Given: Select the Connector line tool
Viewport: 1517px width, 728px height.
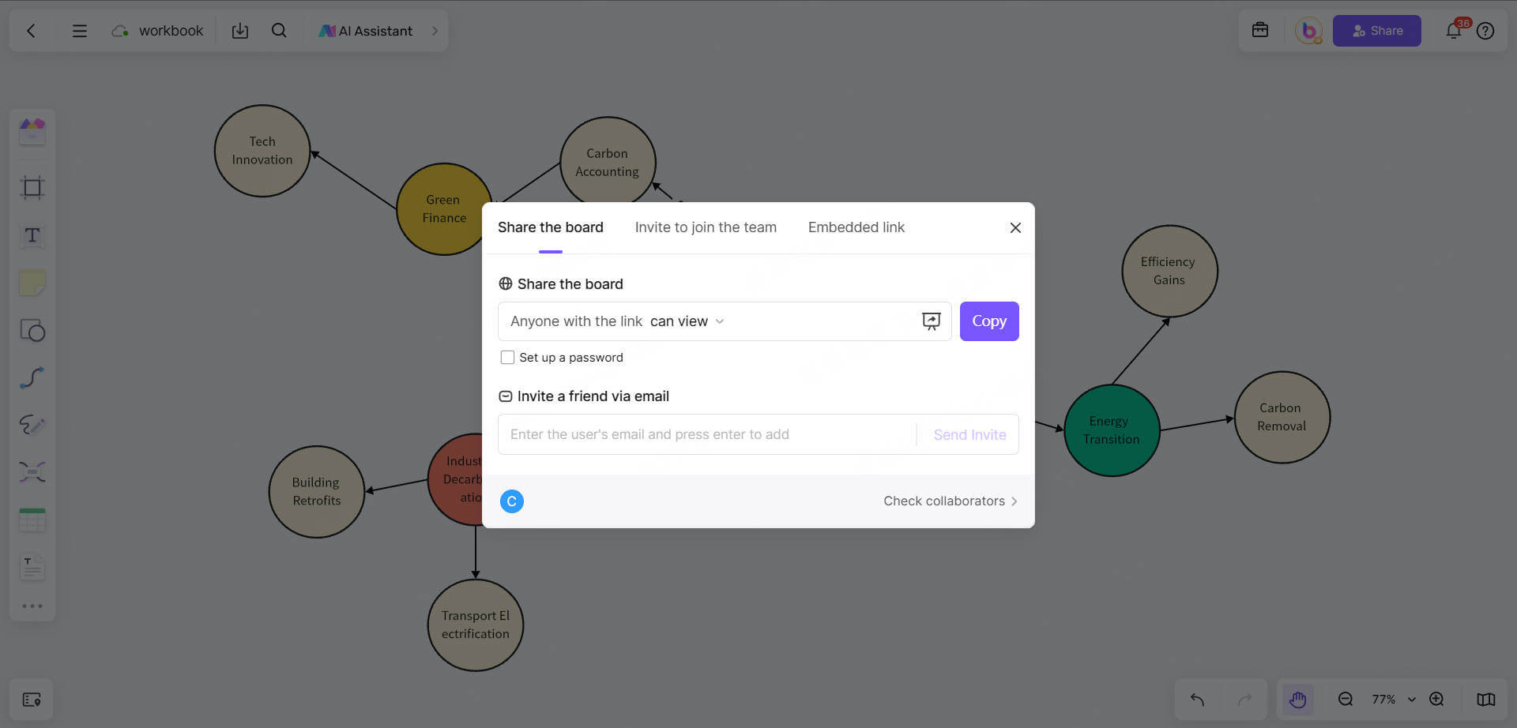Looking at the screenshot, I should click(x=32, y=377).
